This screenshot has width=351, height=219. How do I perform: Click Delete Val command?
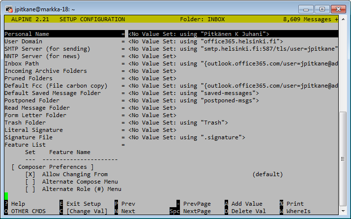click(245, 211)
